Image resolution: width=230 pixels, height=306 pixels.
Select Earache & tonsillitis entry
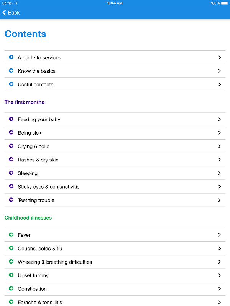pyautogui.click(x=40, y=302)
